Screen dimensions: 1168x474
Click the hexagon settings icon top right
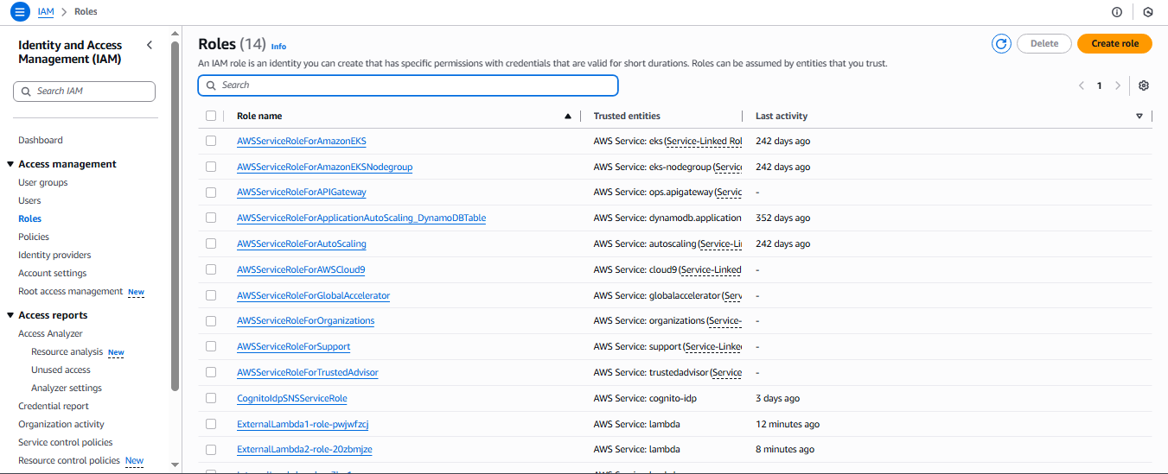[x=1147, y=12]
